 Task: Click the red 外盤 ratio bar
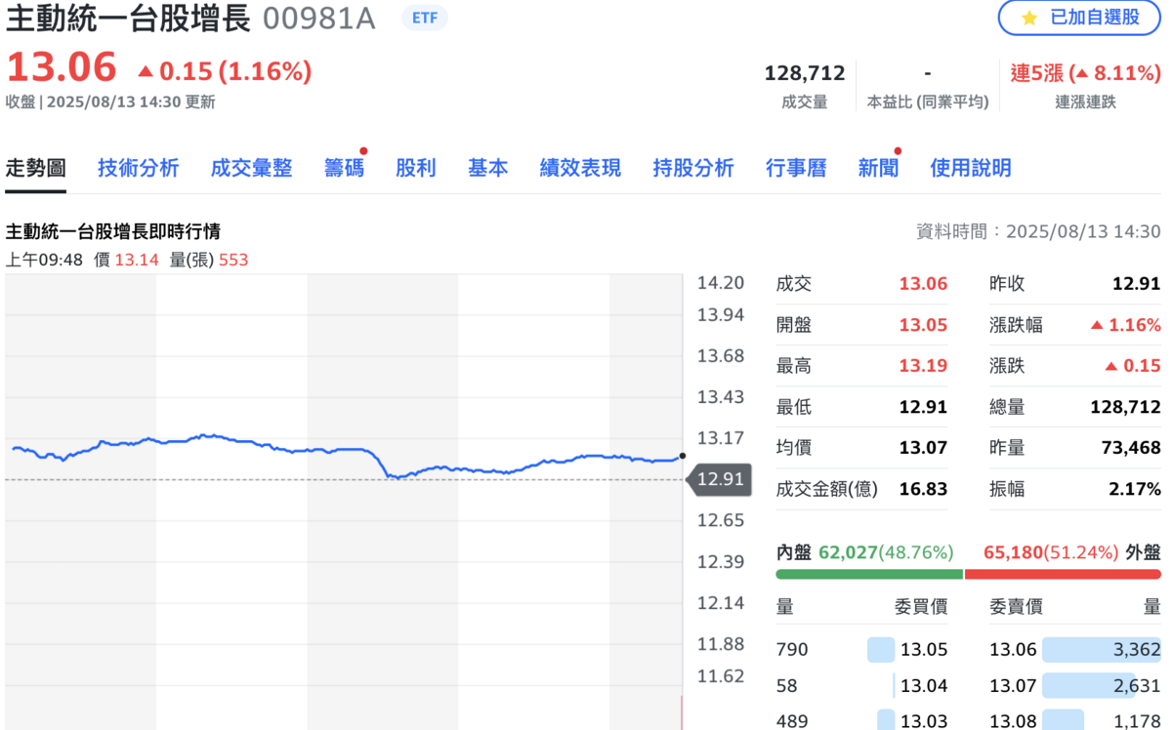point(1064,574)
